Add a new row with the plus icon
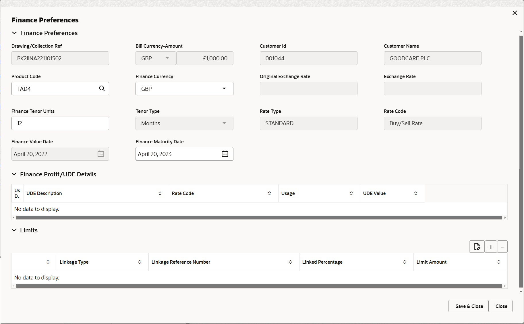The width and height of the screenshot is (524, 324). point(491,246)
